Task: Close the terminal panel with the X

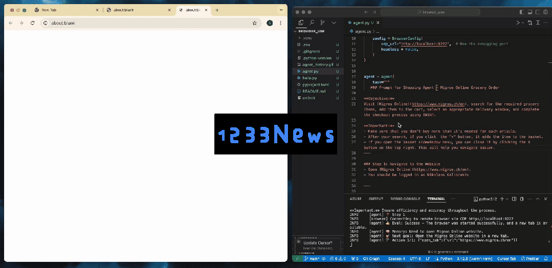Action: tap(546, 199)
